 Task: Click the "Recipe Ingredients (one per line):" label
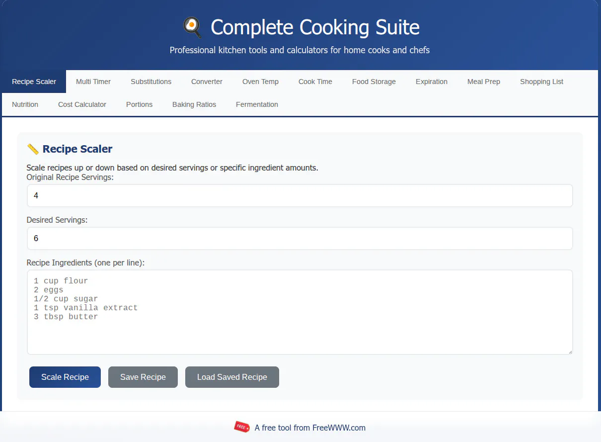(x=85, y=263)
